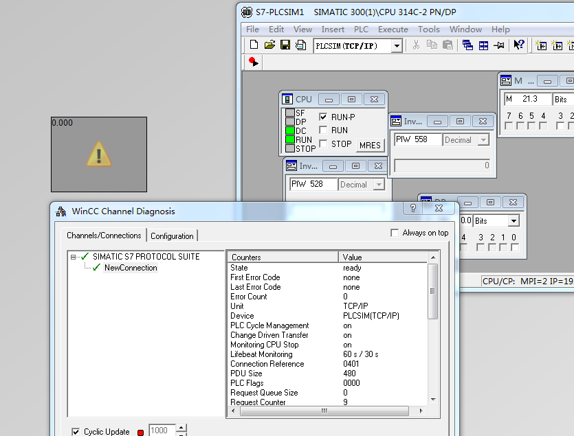Image resolution: width=574 pixels, height=436 pixels.
Task: Insert input variable view icon
Action: coord(541,45)
